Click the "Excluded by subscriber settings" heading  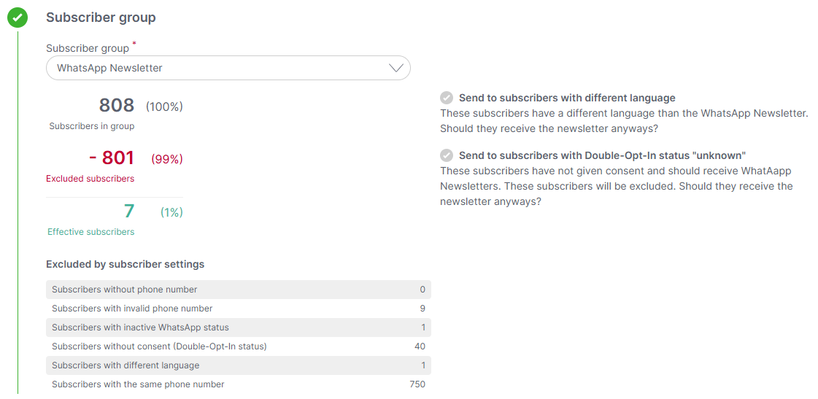point(126,265)
